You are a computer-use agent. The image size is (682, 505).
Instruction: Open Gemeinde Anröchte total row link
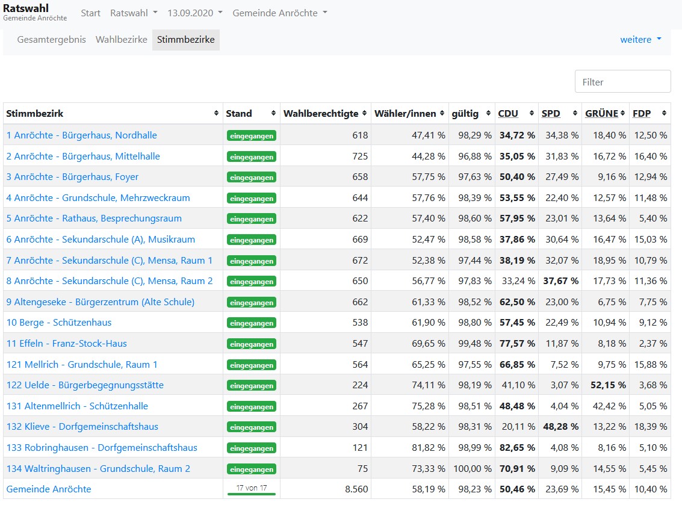49,489
